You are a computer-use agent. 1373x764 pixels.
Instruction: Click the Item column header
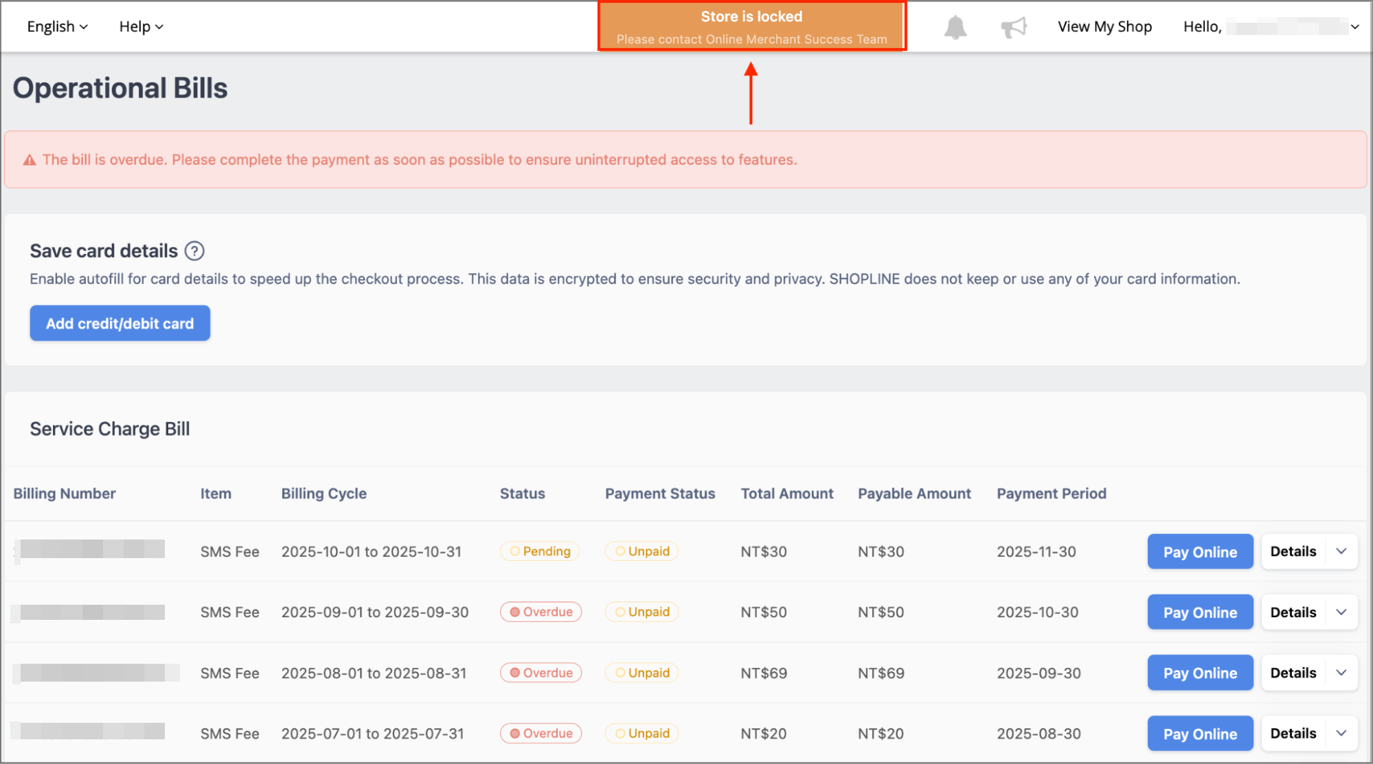click(x=216, y=494)
